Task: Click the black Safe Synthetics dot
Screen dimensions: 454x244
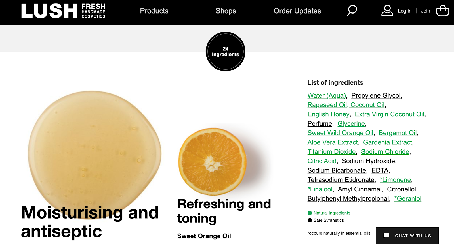Action: pos(310,220)
